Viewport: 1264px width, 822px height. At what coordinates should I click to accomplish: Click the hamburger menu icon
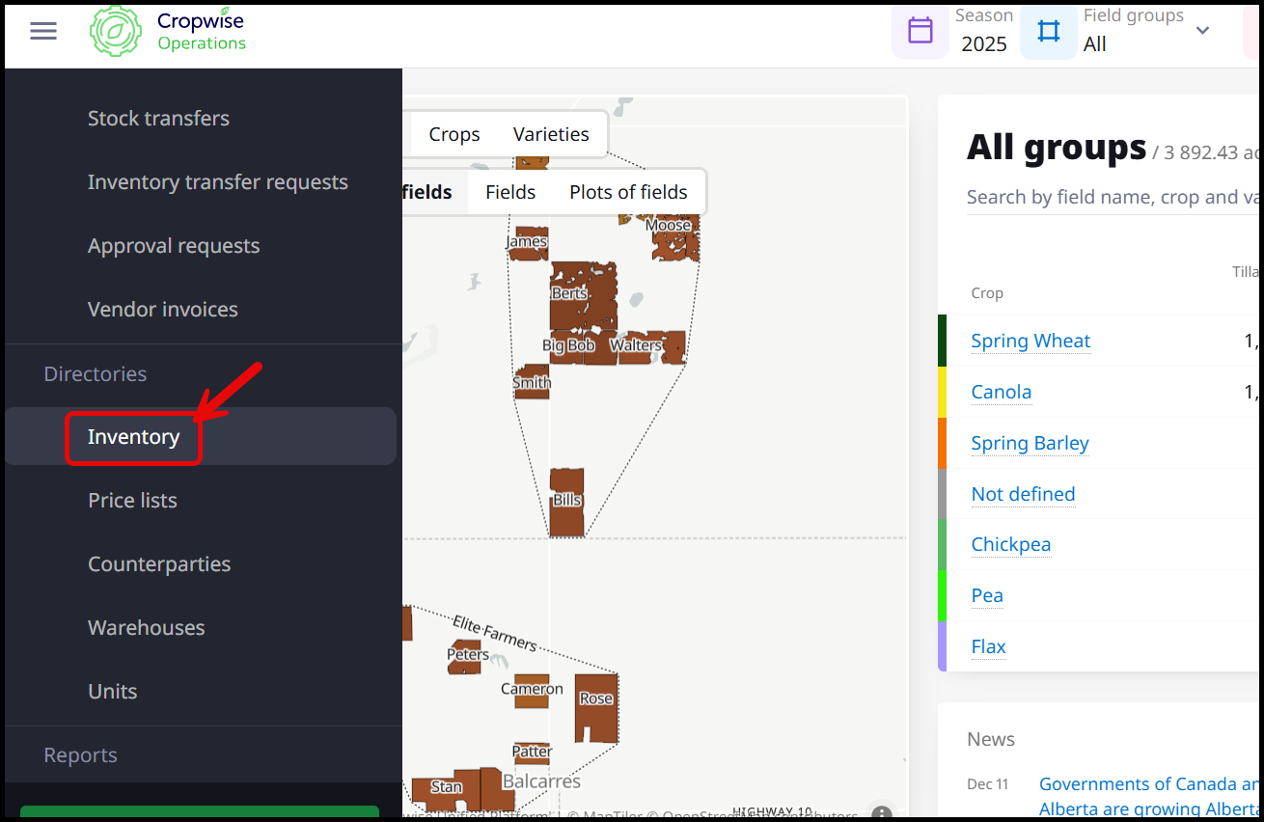point(43,31)
